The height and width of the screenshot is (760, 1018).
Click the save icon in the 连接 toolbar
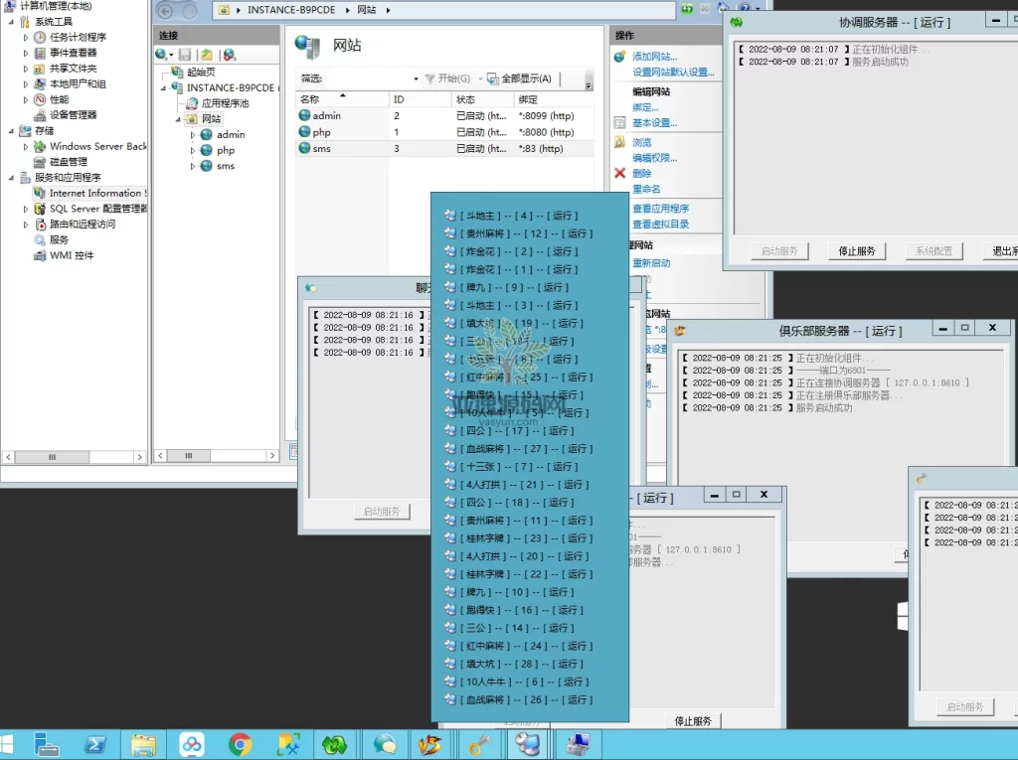pyautogui.click(x=185, y=55)
